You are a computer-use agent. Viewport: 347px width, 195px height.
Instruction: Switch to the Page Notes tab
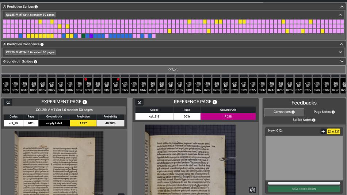pyautogui.click(x=323, y=112)
